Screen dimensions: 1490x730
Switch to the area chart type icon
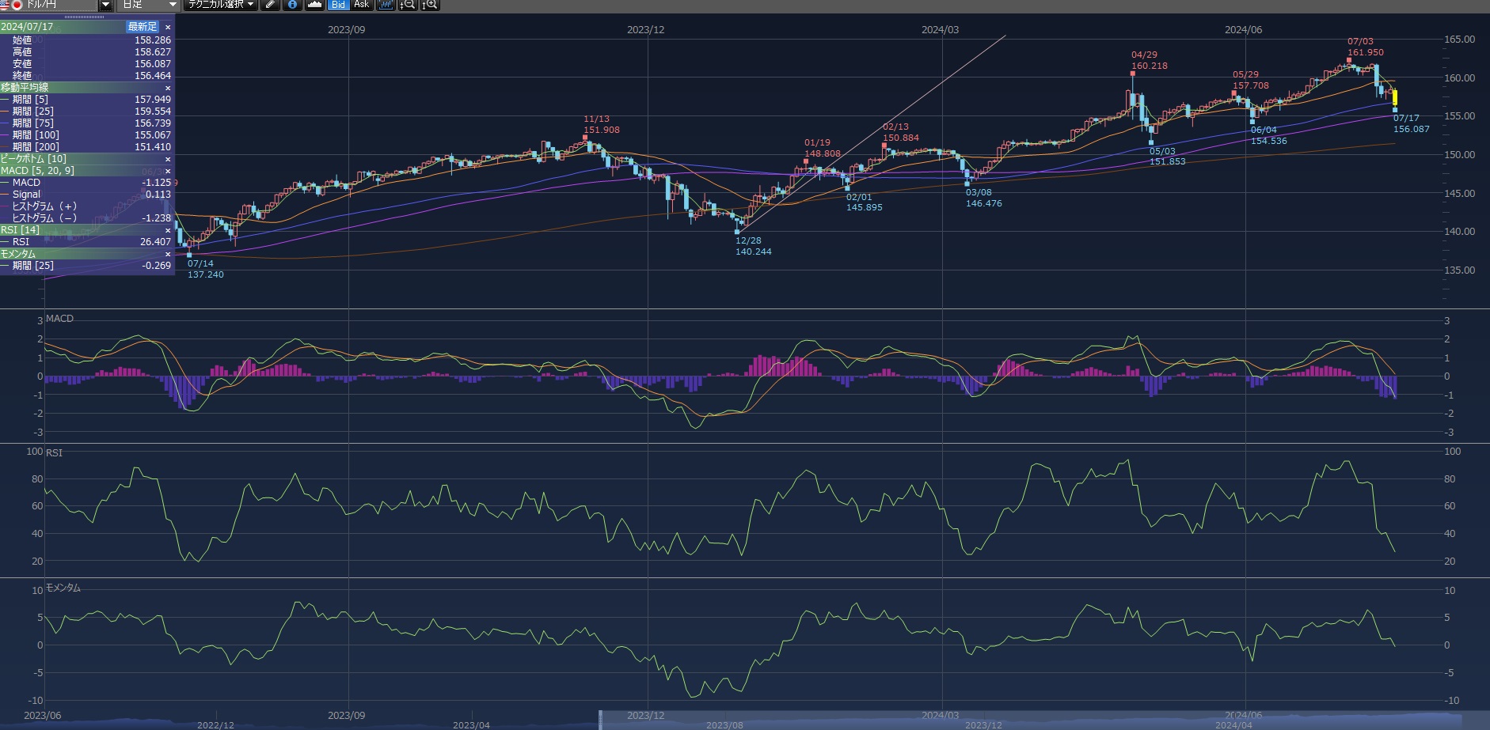tap(314, 5)
